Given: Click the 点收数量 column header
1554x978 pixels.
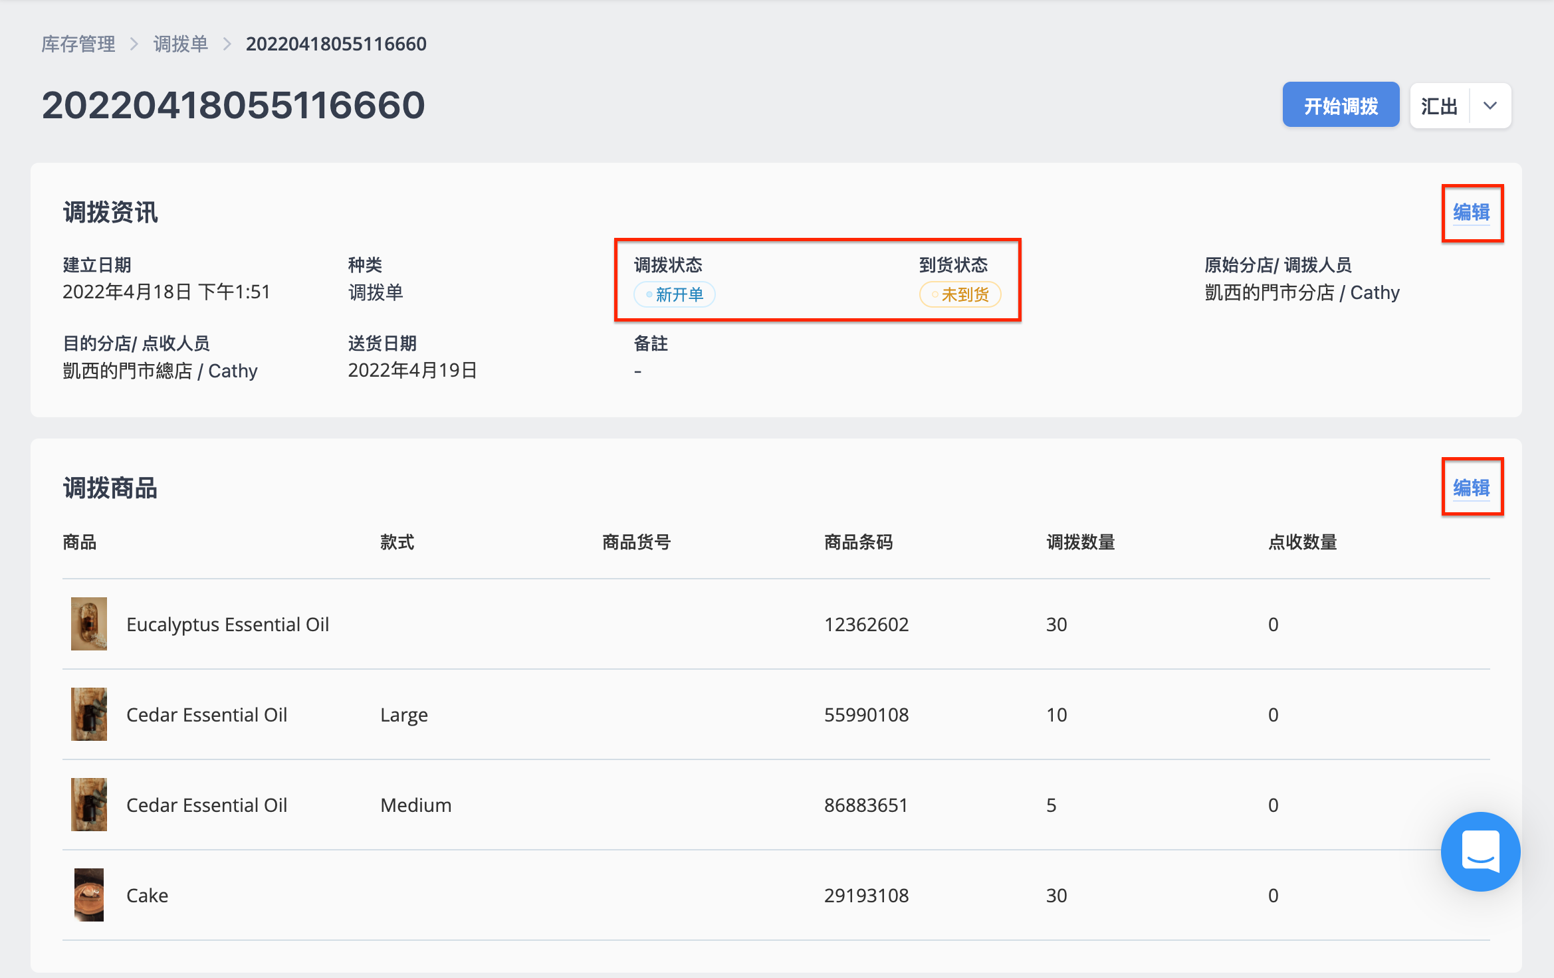Looking at the screenshot, I should 1303,543.
